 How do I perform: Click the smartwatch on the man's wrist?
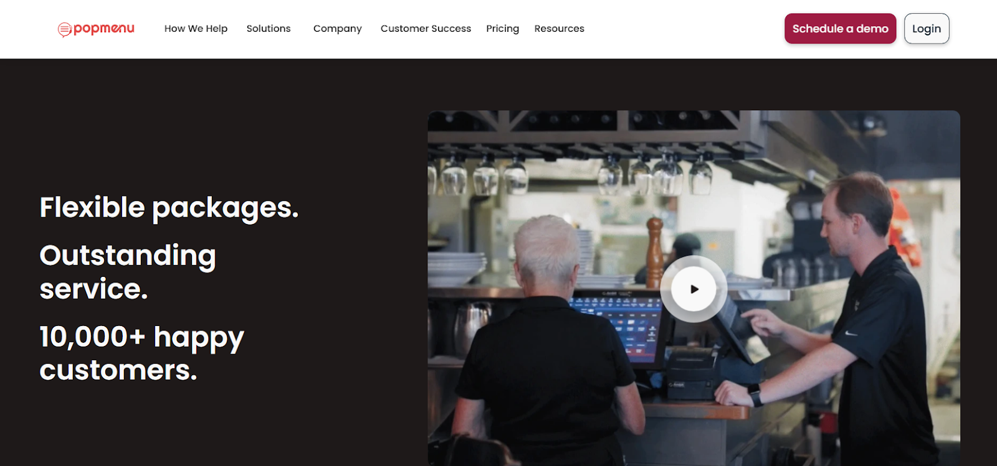[x=755, y=395]
